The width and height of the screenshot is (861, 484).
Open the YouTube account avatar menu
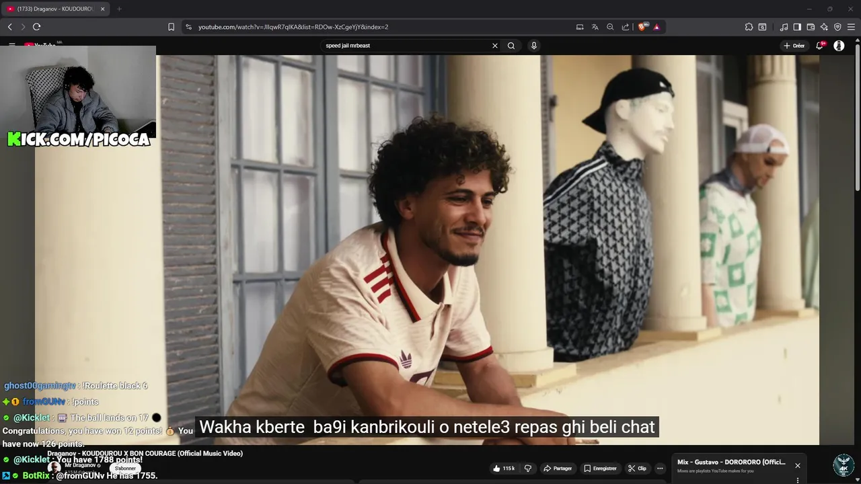click(839, 46)
